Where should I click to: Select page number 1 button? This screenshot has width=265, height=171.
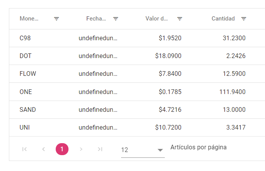point(62,149)
